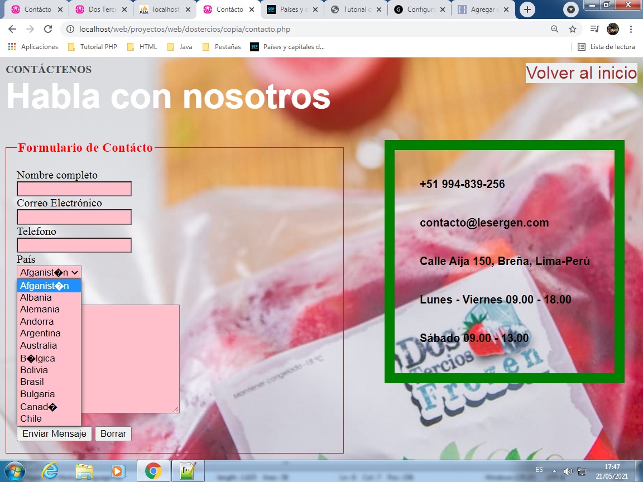Screen dimensions: 643x482
Task: Open the volume control in tray
Action: pos(568,471)
